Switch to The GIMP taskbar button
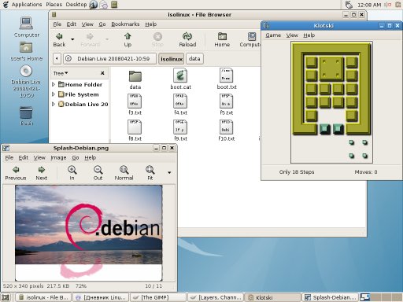Screen dimensions: 403x302 [x=158, y=297]
